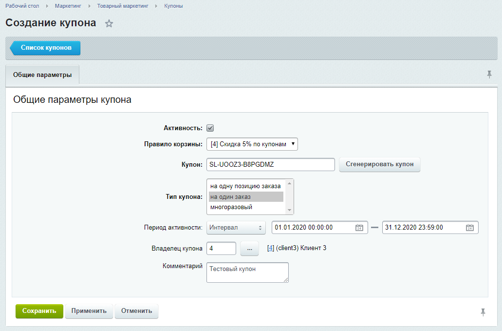Go to Маркетинг in the breadcrumb
Screen dimensions: 502x331
[68, 6]
